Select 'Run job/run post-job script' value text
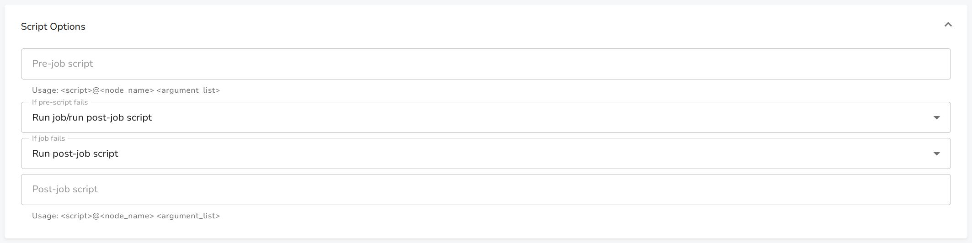The width and height of the screenshot is (972, 243). (x=92, y=118)
